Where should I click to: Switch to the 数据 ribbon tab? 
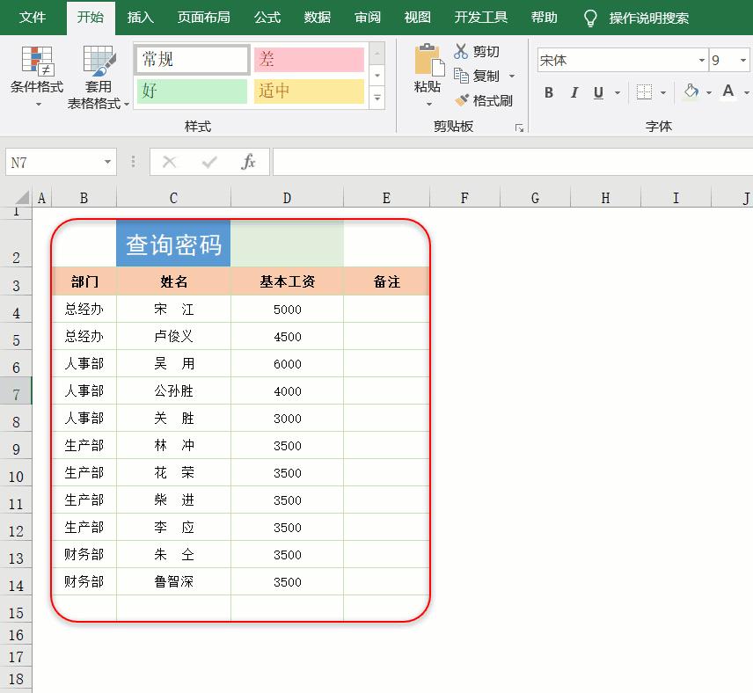317,17
